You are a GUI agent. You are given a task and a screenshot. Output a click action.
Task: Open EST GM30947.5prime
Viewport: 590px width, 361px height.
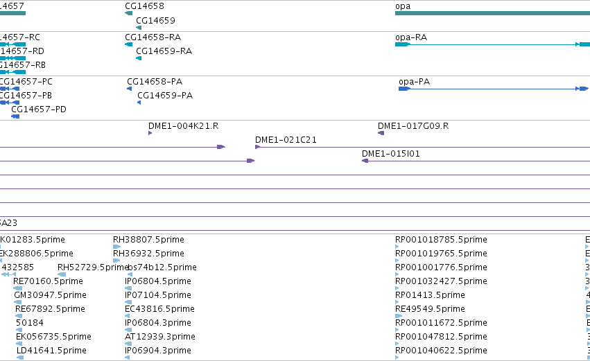pyautogui.click(x=50, y=295)
